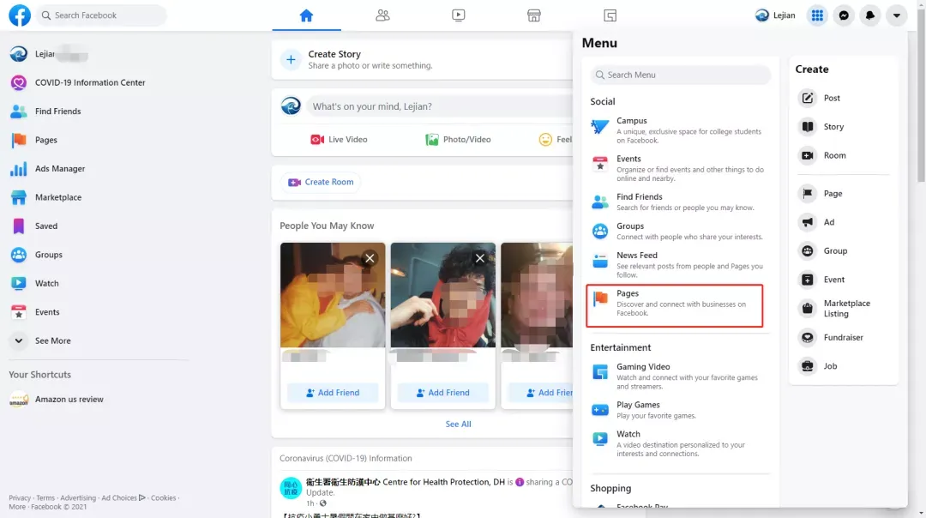926x518 pixels.
Task: Click the Facebook logo icon
Action: click(x=20, y=15)
